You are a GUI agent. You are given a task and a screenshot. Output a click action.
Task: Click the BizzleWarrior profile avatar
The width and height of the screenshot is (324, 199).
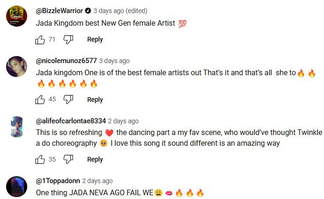[x=16, y=16]
